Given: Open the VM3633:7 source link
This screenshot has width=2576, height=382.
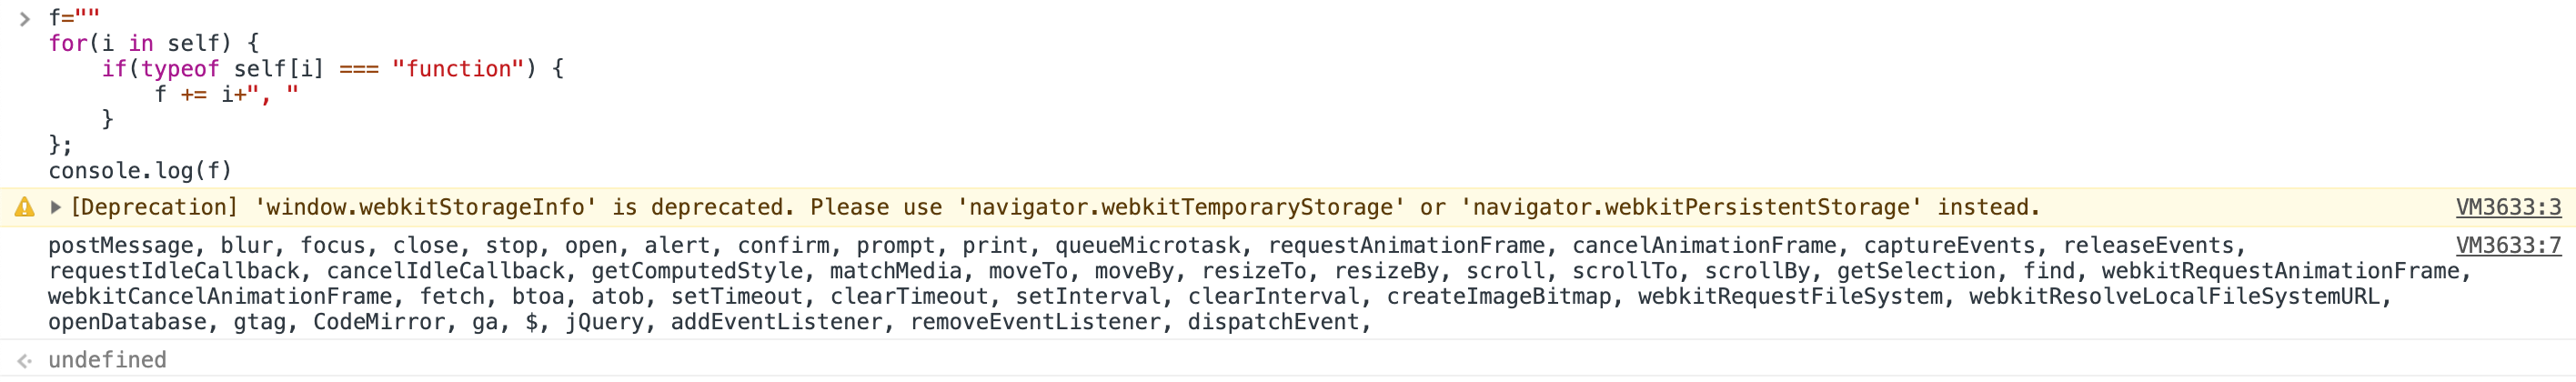Looking at the screenshot, I should 2508,246.
